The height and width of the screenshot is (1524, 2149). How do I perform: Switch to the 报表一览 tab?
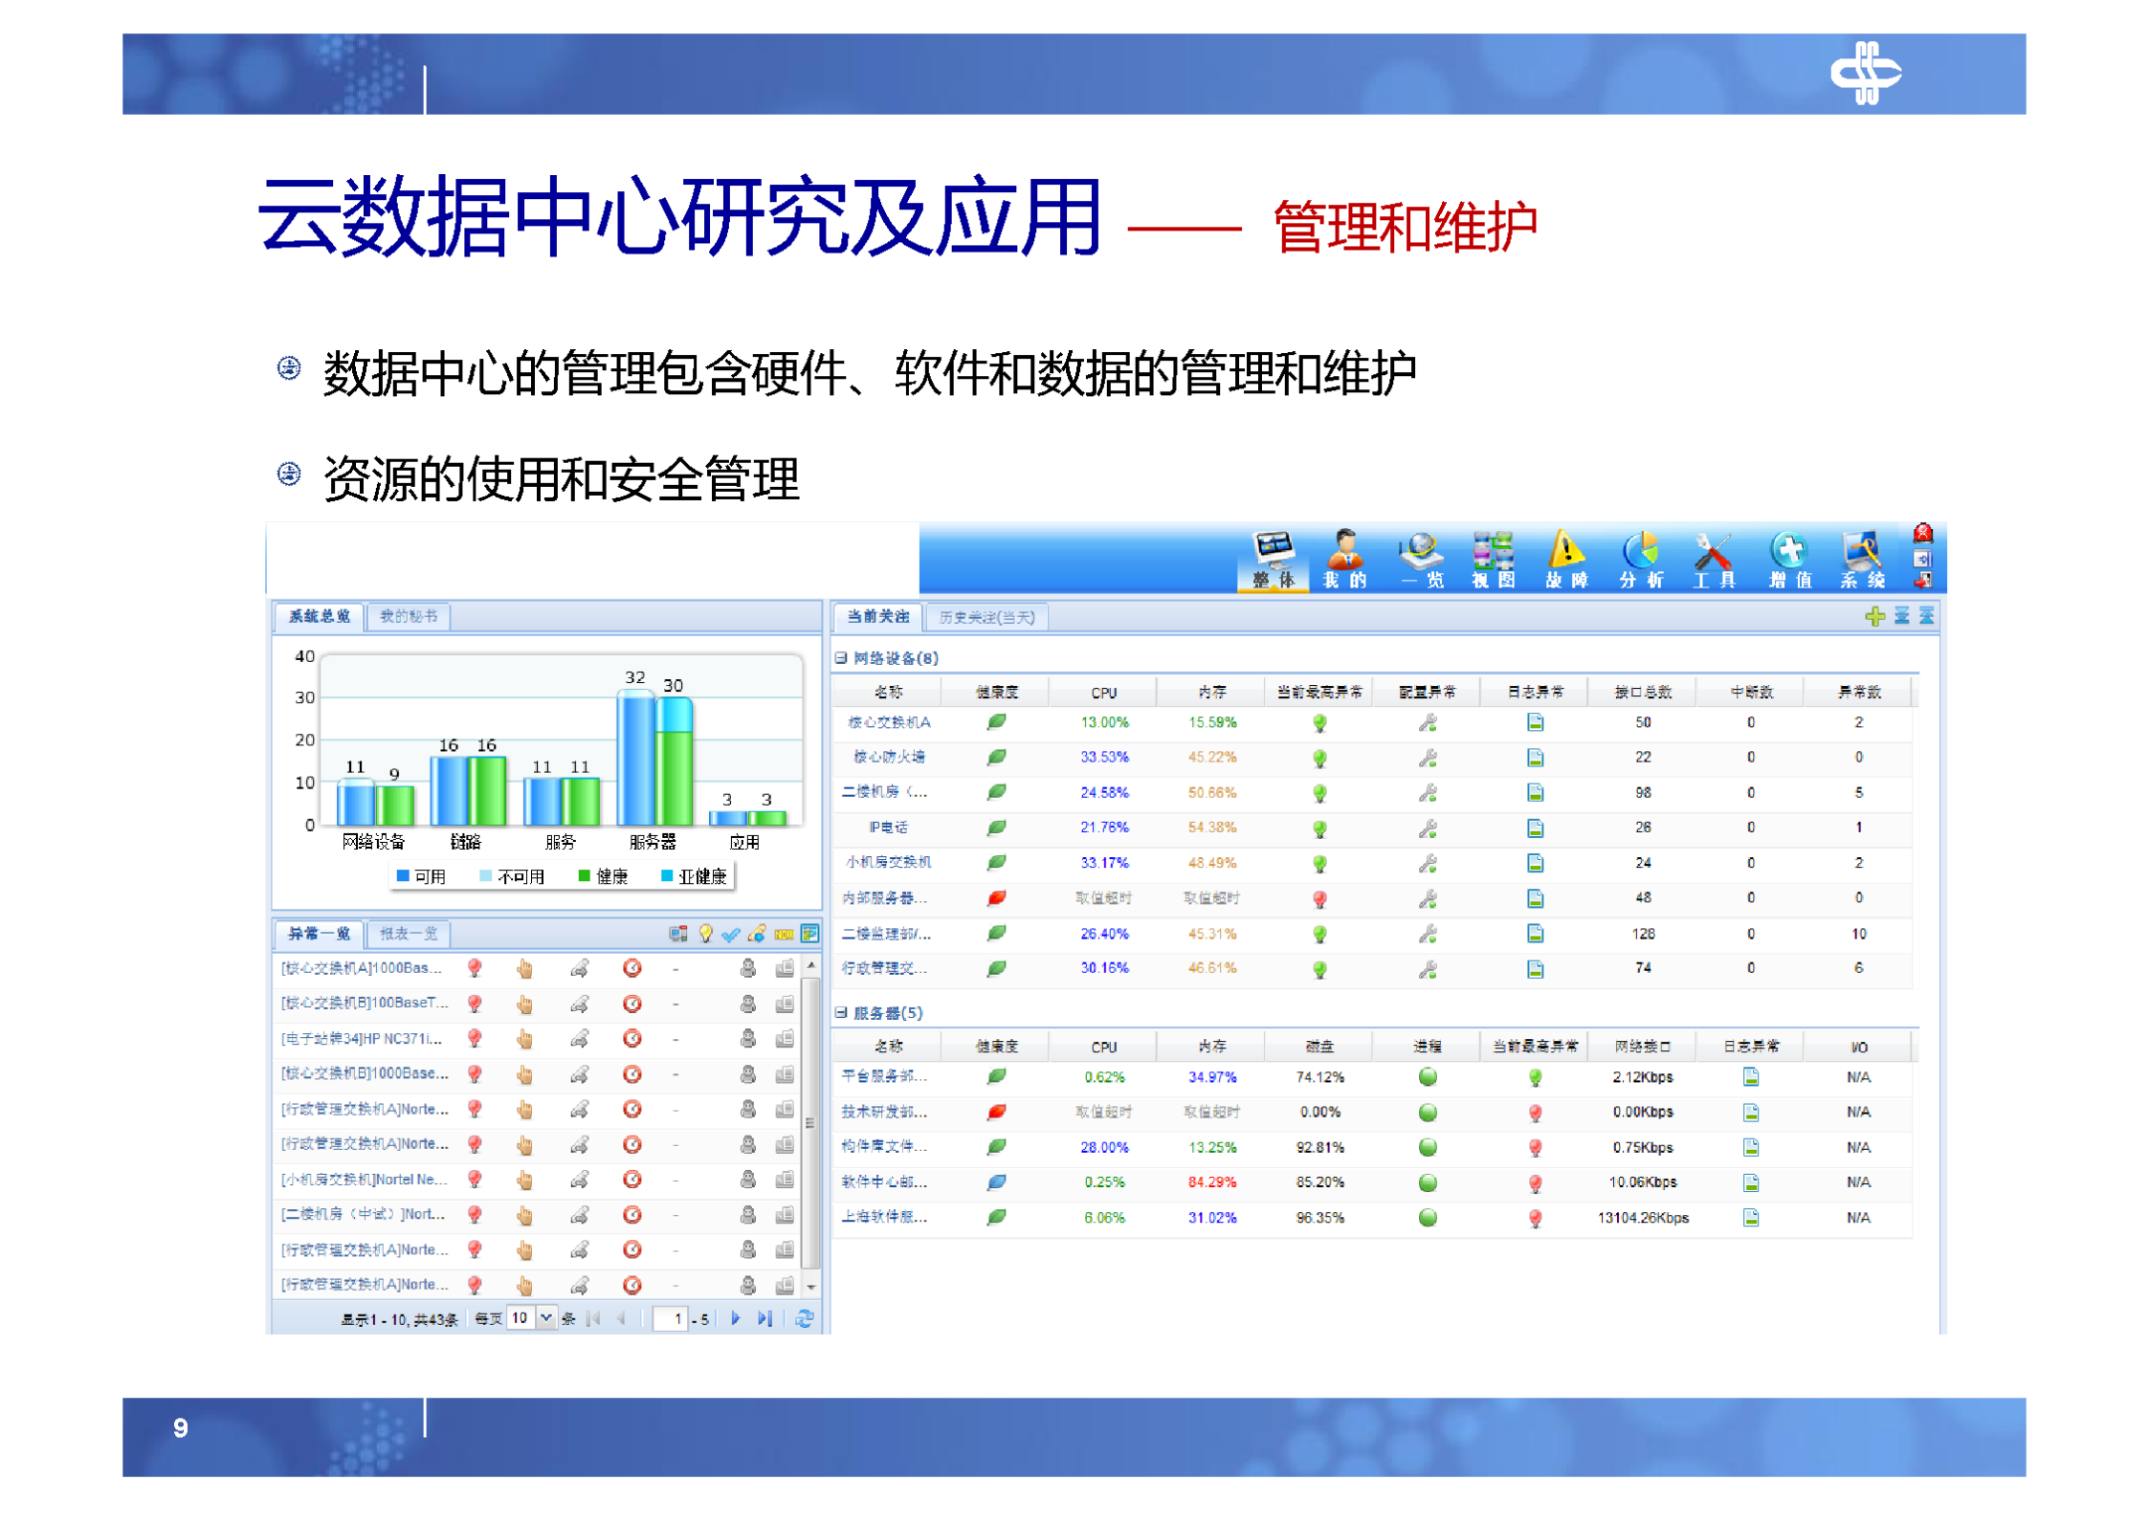point(408,933)
